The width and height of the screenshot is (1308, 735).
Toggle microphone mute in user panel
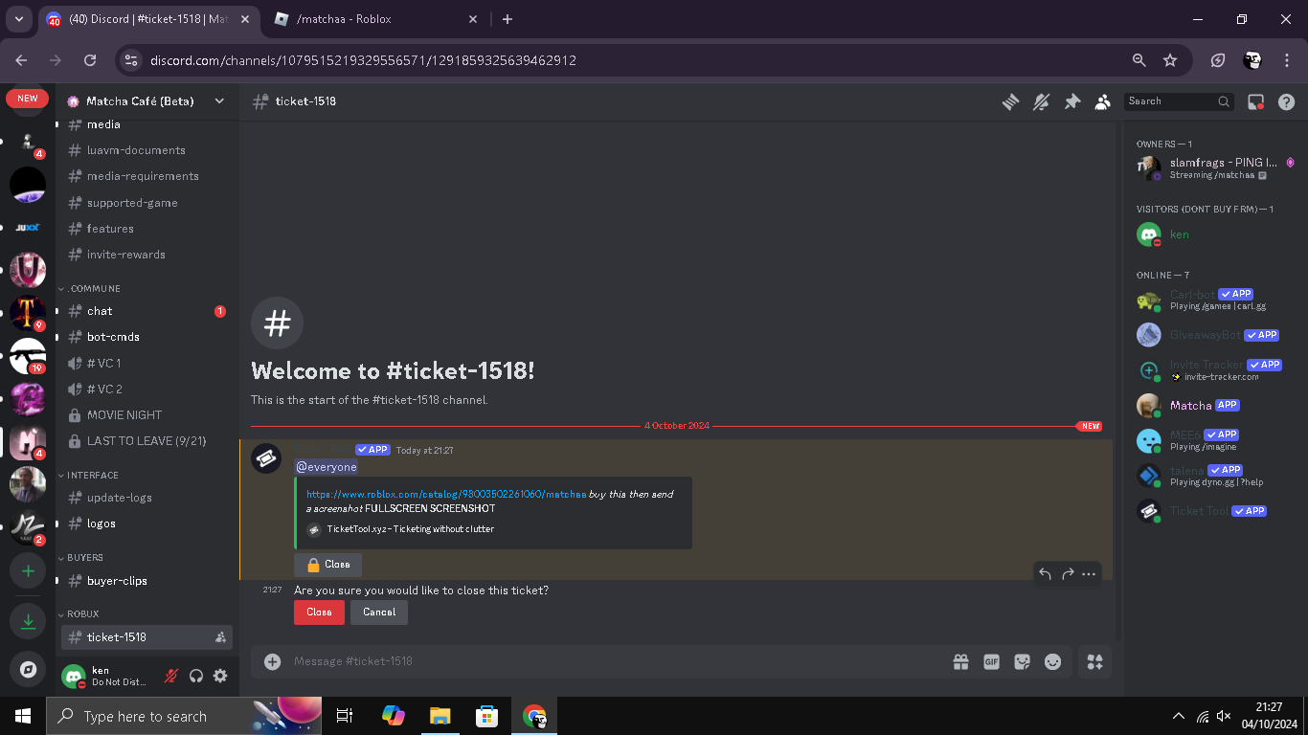(x=171, y=677)
